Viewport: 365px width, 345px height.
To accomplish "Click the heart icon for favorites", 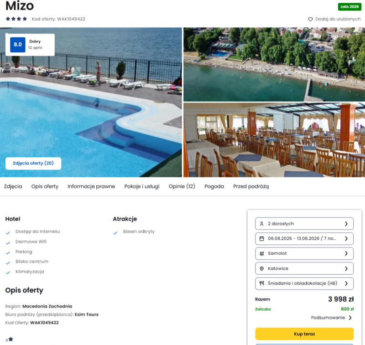I will pos(310,19).
